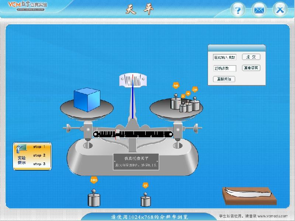The height and width of the screenshot is (221, 295).
Task: Click the left balance adjustment nut
Action: pyautogui.click(x=67, y=129)
